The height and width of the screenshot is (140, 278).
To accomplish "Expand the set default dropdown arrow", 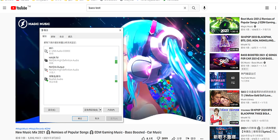I will (x=100, y=110).
